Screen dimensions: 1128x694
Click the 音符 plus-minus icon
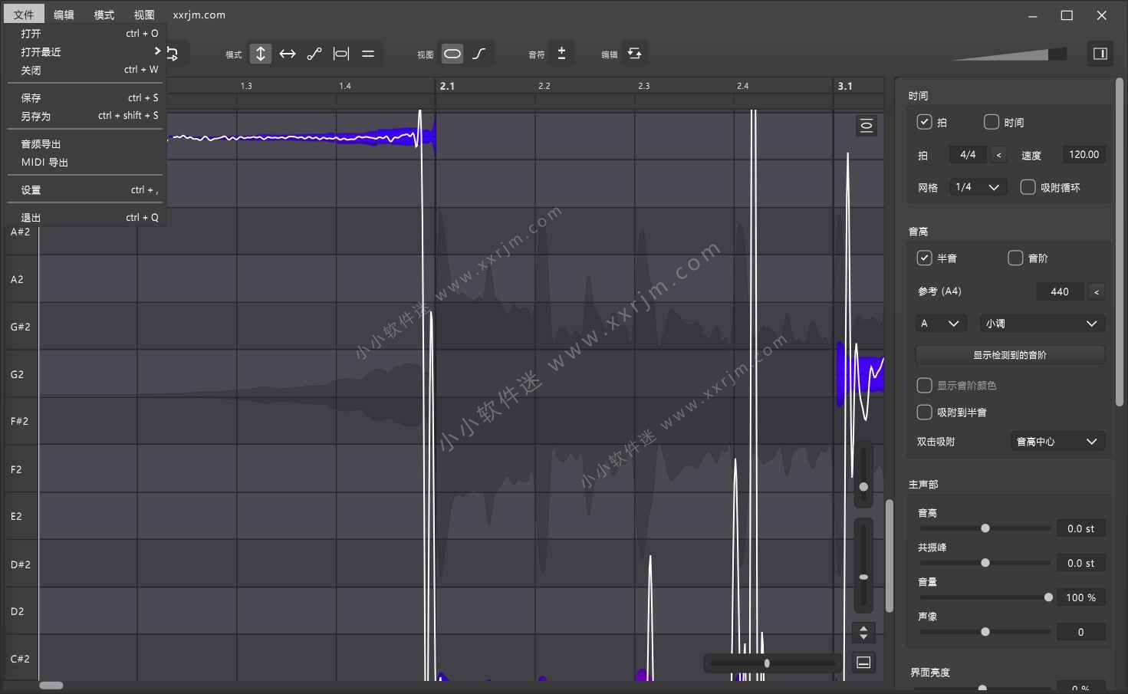(x=561, y=54)
